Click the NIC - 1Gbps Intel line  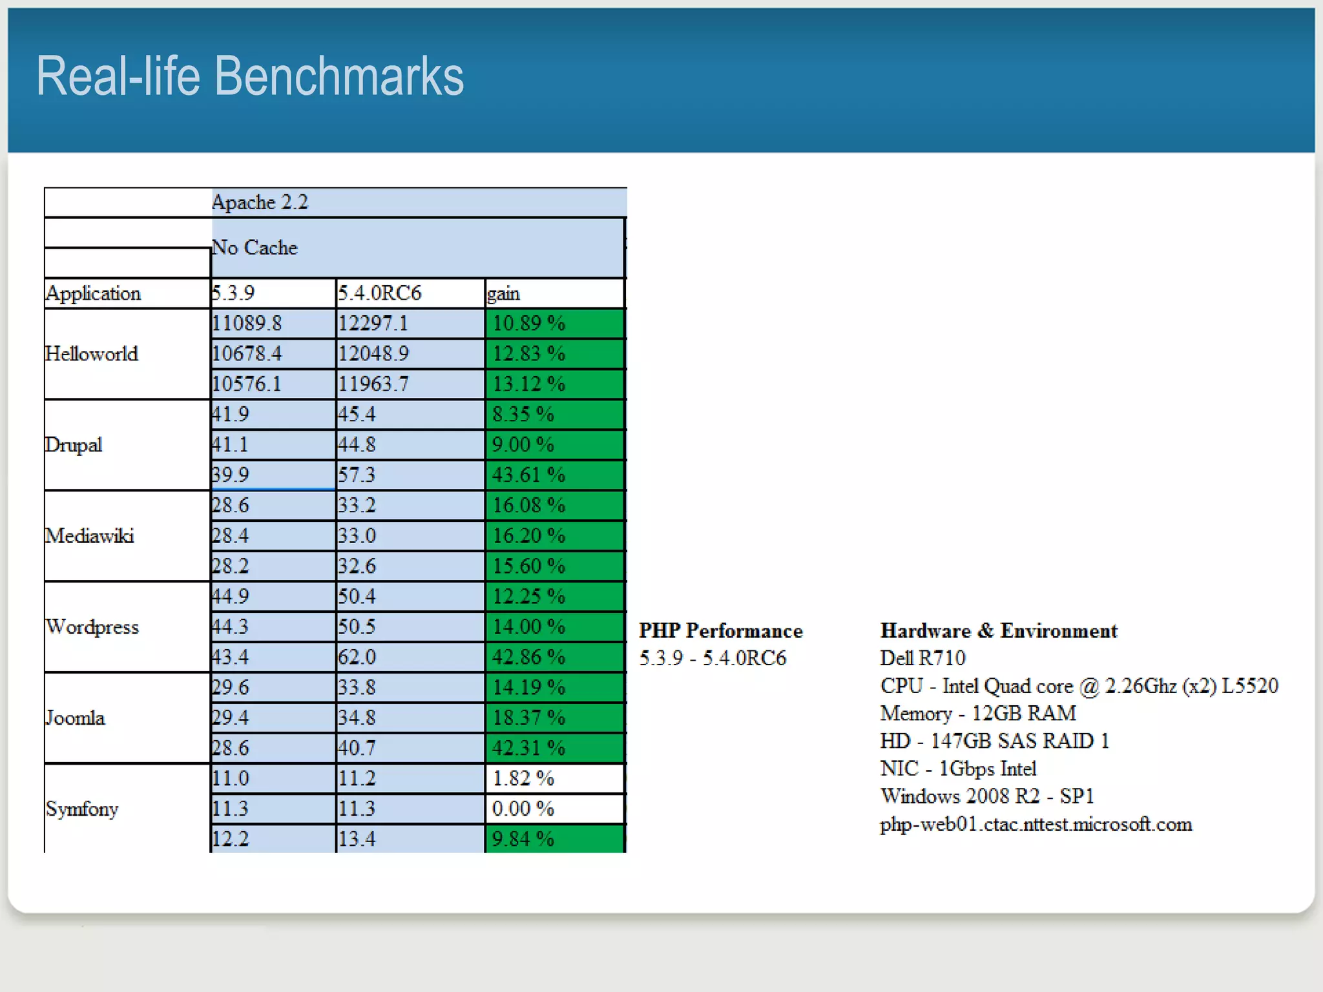tap(958, 769)
